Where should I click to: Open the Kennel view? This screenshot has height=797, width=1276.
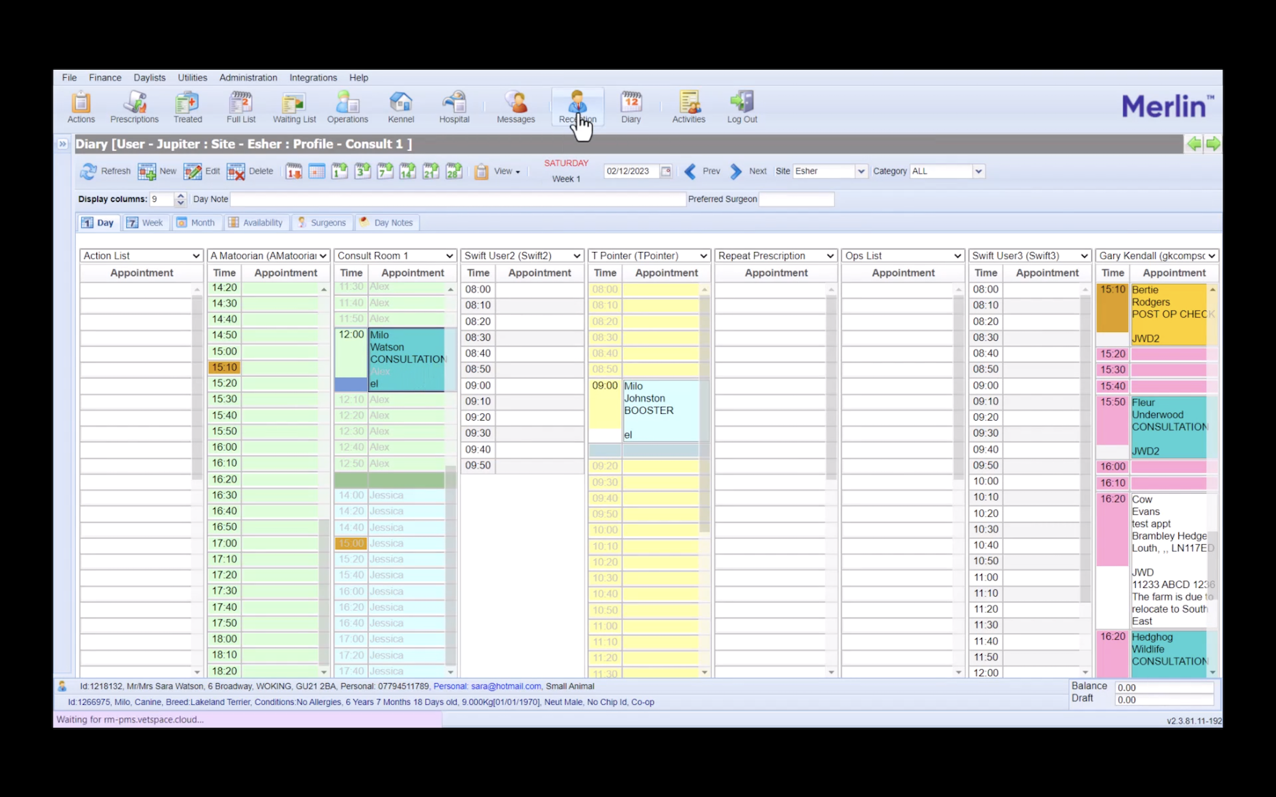coord(401,107)
